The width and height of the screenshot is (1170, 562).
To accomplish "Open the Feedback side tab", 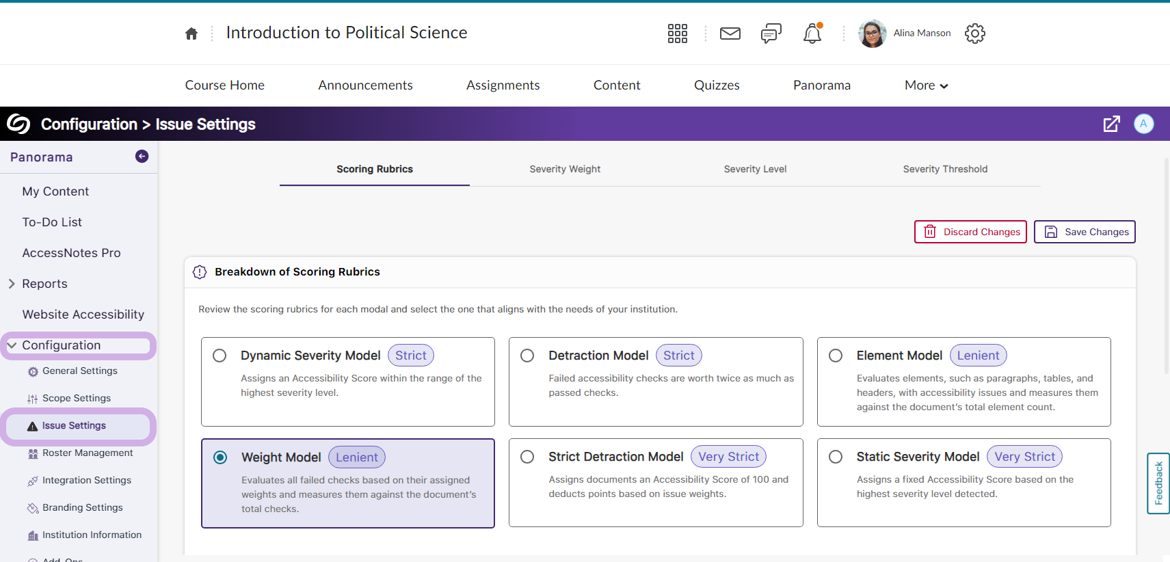I will point(1158,483).
